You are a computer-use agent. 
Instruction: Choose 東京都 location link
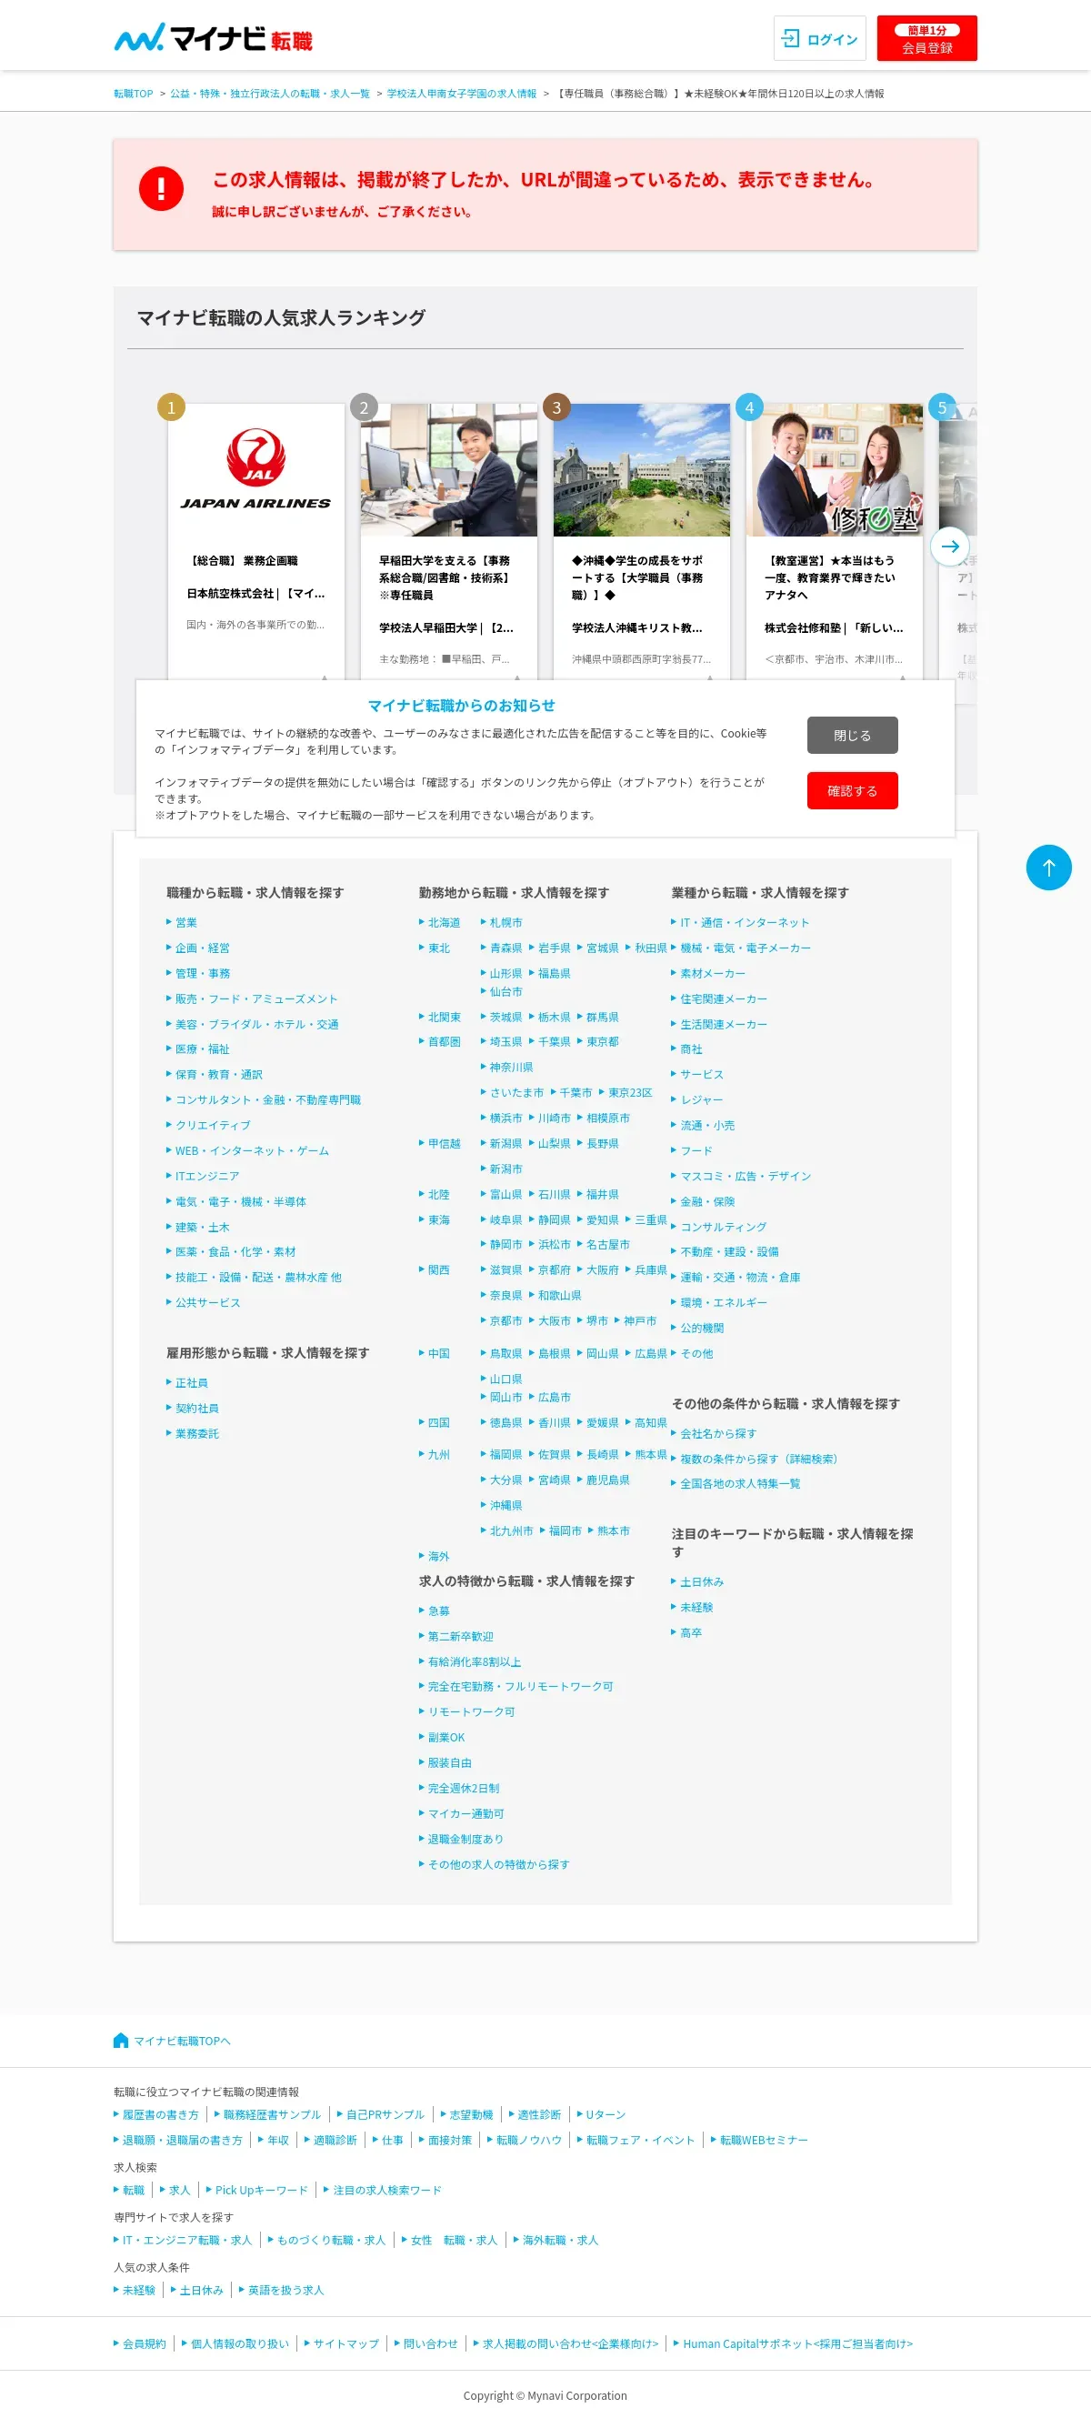point(602,1042)
